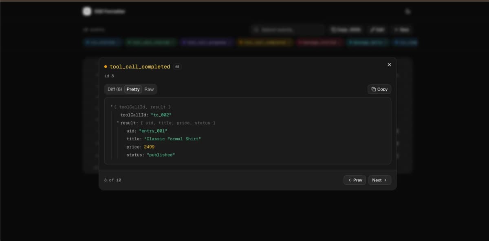Viewport: 489px width, 241px height.
Task: Click the uid key label
Action: (132, 131)
